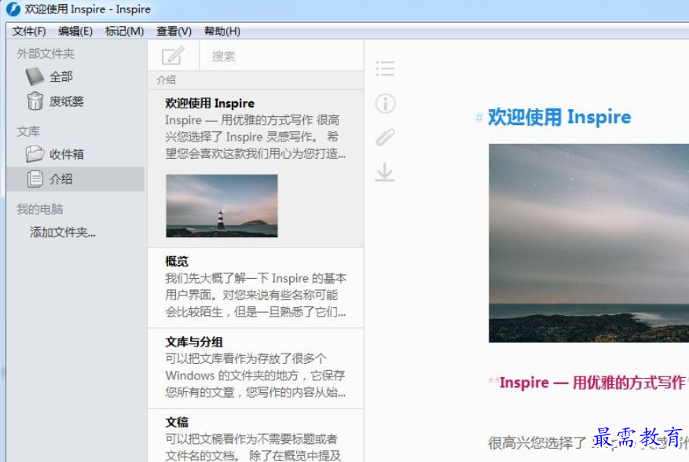Click the export download arrow icon
The image size is (689, 462).
(385, 172)
